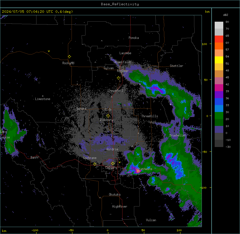Click the Lake Louise label at left edge
Image resolution: width=240 pixels, height=234 pixels.
[5, 135]
